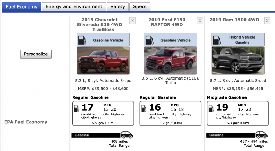Viewport: 275px width, 151px height.
Task: Remove the 2019 Ram 1500 4WD column
Action: point(267,21)
